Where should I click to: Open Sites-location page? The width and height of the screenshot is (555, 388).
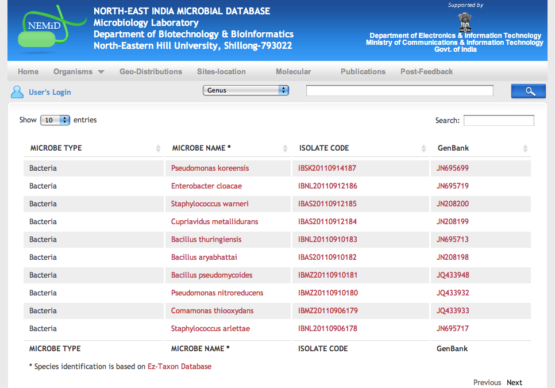221,71
